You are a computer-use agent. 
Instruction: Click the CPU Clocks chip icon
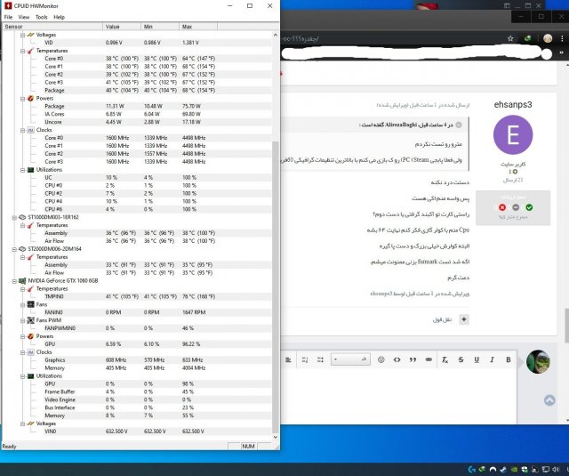pyautogui.click(x=30, y=129)
